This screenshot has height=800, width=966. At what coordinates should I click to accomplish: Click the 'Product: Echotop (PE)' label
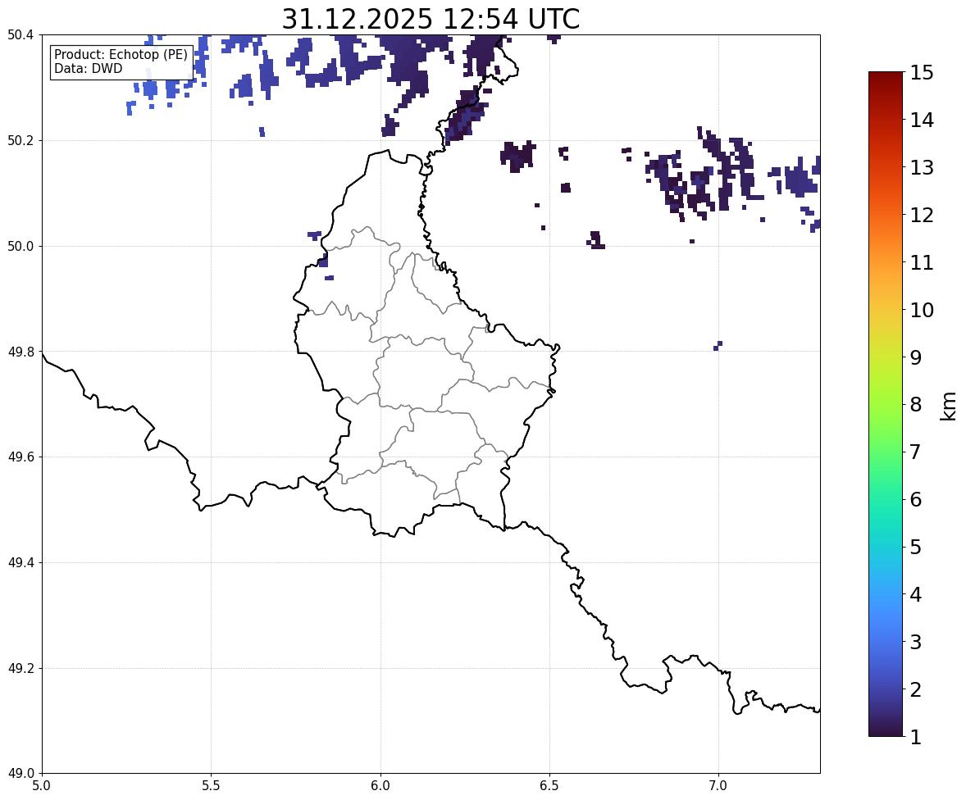tap(121, 55)
